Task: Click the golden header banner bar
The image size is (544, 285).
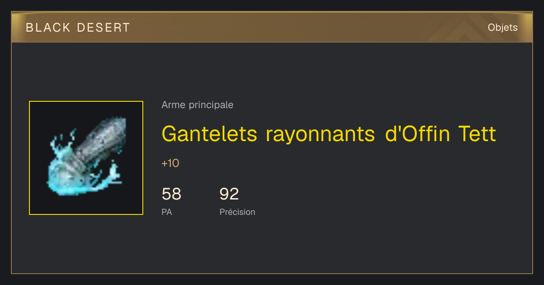Action: 272,27
